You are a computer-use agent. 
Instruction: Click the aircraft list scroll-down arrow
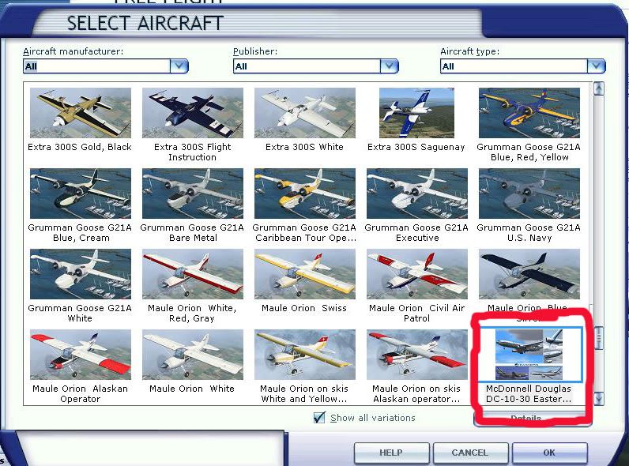click(x=598, y=399)
